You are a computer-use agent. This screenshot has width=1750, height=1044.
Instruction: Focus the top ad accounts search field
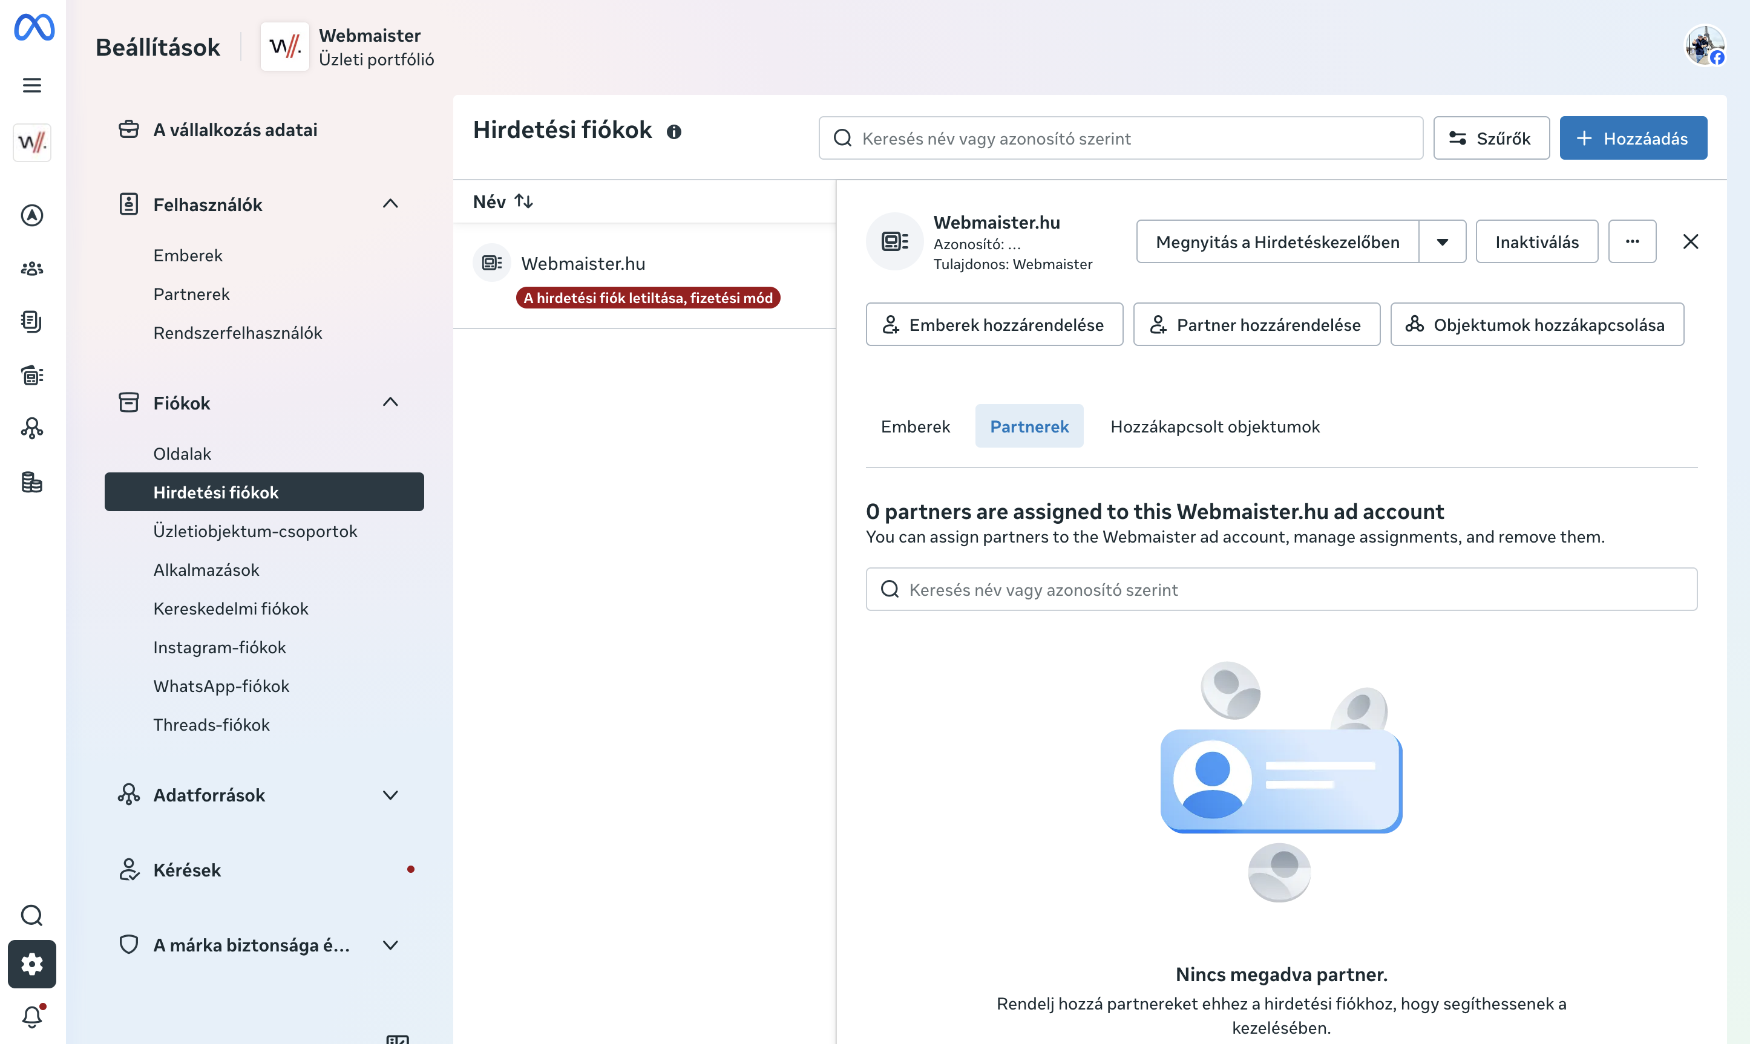(1121, 138)
